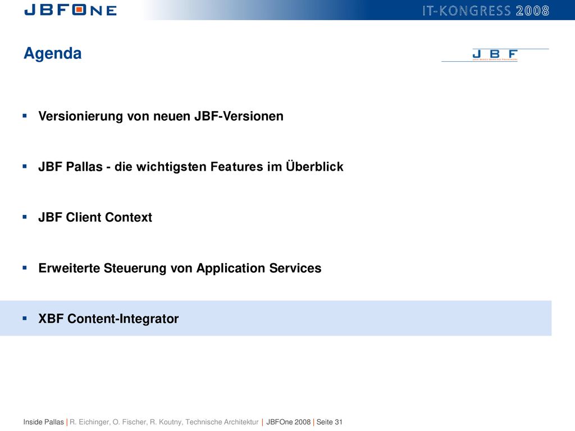Click the JBFOne logo in the header
Screen dimensions: 575x431
pyautogui.click(x=70, y=10)
